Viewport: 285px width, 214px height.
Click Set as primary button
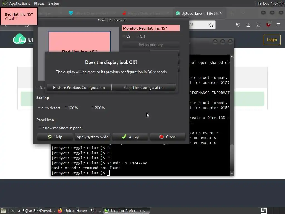click(x=151, y=45)
